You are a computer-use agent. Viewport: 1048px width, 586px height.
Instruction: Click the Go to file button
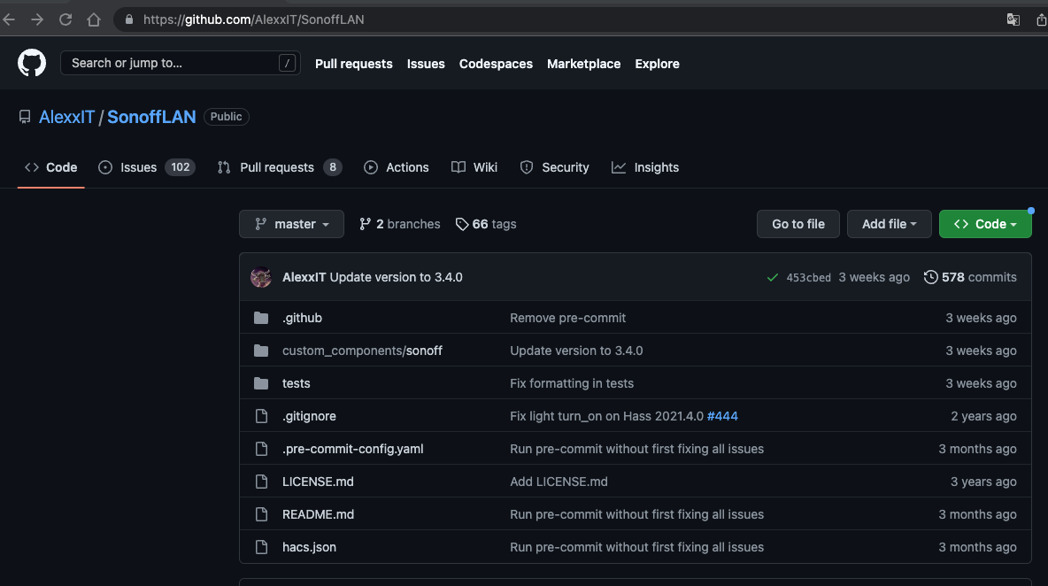click(x=798, y=224)
